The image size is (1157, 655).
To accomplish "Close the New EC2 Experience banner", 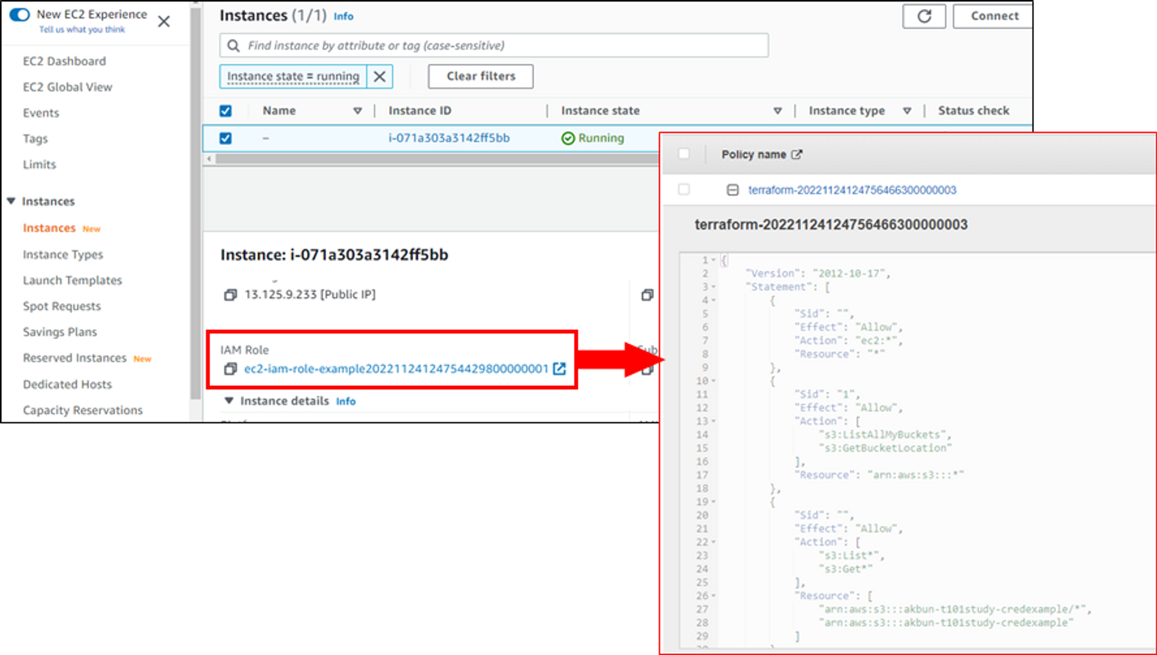I will click(x=164, y=21).
